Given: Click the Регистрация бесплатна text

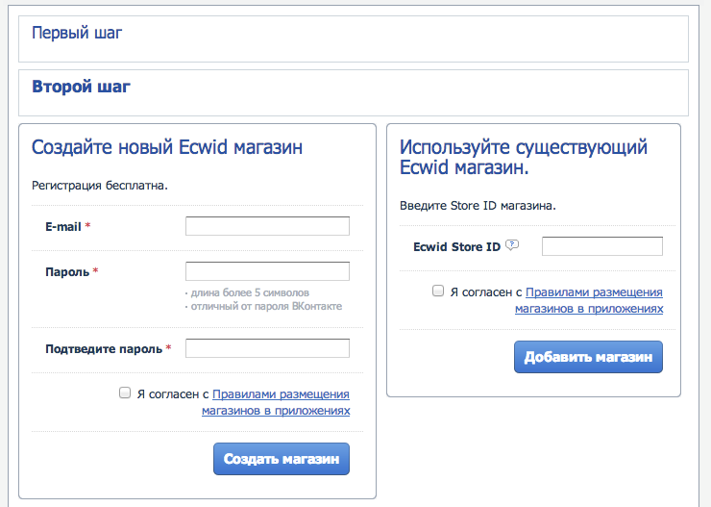Looking at the screenshot, I should [x=100, y=186].
